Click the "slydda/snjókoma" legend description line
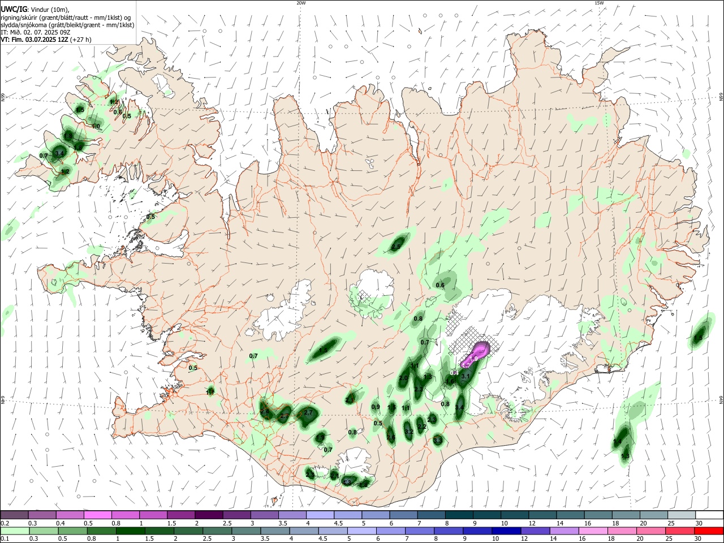Viewport: 724px width, 543px height. pos(67,25)
